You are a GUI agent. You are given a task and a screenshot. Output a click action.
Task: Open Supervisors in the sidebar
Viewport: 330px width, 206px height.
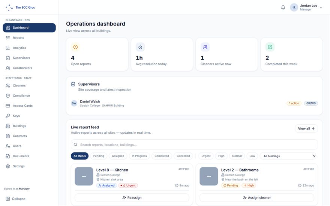point(29,58)
